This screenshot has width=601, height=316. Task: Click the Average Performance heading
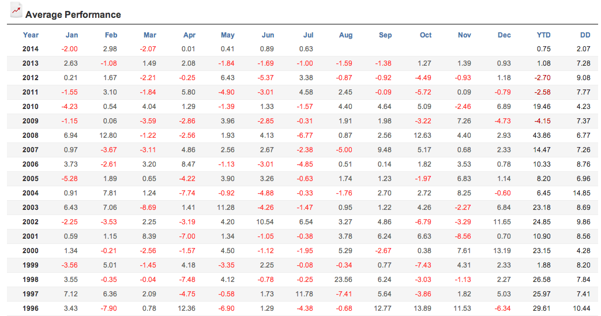tap(73, 14)
